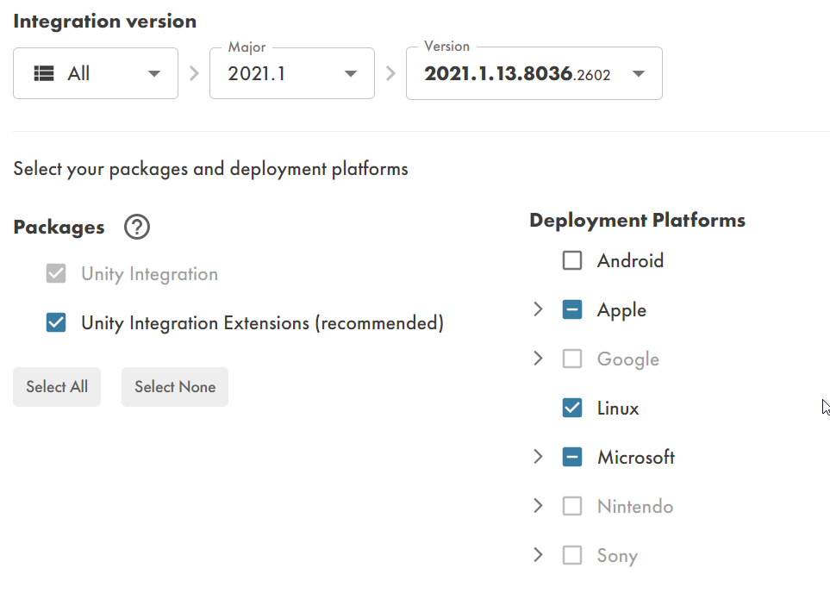Click the Android platform label

tap(630, 260)
